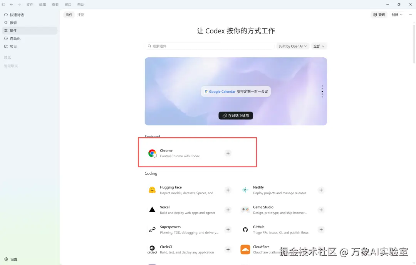The image size is (416, 265).
Task: Click the Hugging Face emoji icon
Action: click(x=152, y=190)
